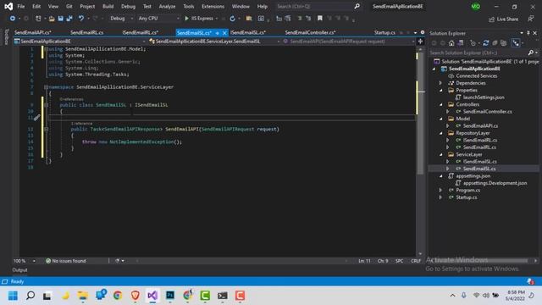Click Sync with Active Document icon
This screenshot has height=305, width=542.
pyautogui.click(x=485, y=43)
